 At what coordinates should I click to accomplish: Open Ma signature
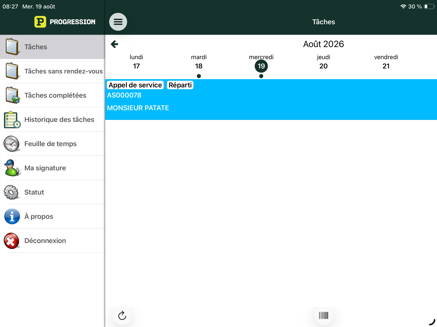(x=53, y=168)
